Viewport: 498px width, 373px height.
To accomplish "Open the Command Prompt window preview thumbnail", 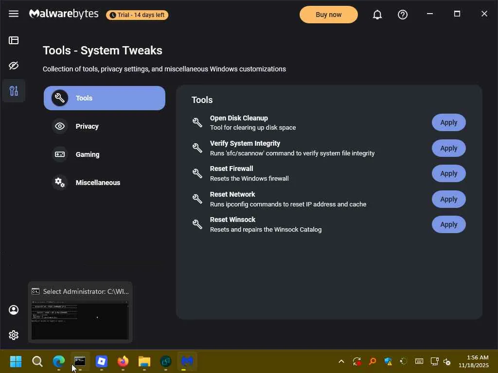I will [x=80, y=312].
